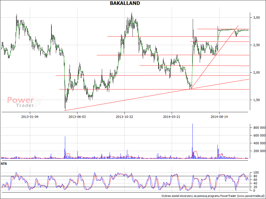Click the 40 stochastic scale label

[256, 183]
